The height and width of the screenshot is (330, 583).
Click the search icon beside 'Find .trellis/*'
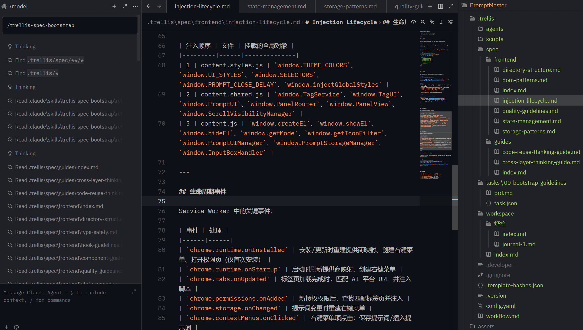pos(10,73)
